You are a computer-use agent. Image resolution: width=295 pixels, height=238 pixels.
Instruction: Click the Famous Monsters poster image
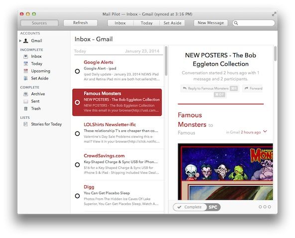(x=225, y=172)
